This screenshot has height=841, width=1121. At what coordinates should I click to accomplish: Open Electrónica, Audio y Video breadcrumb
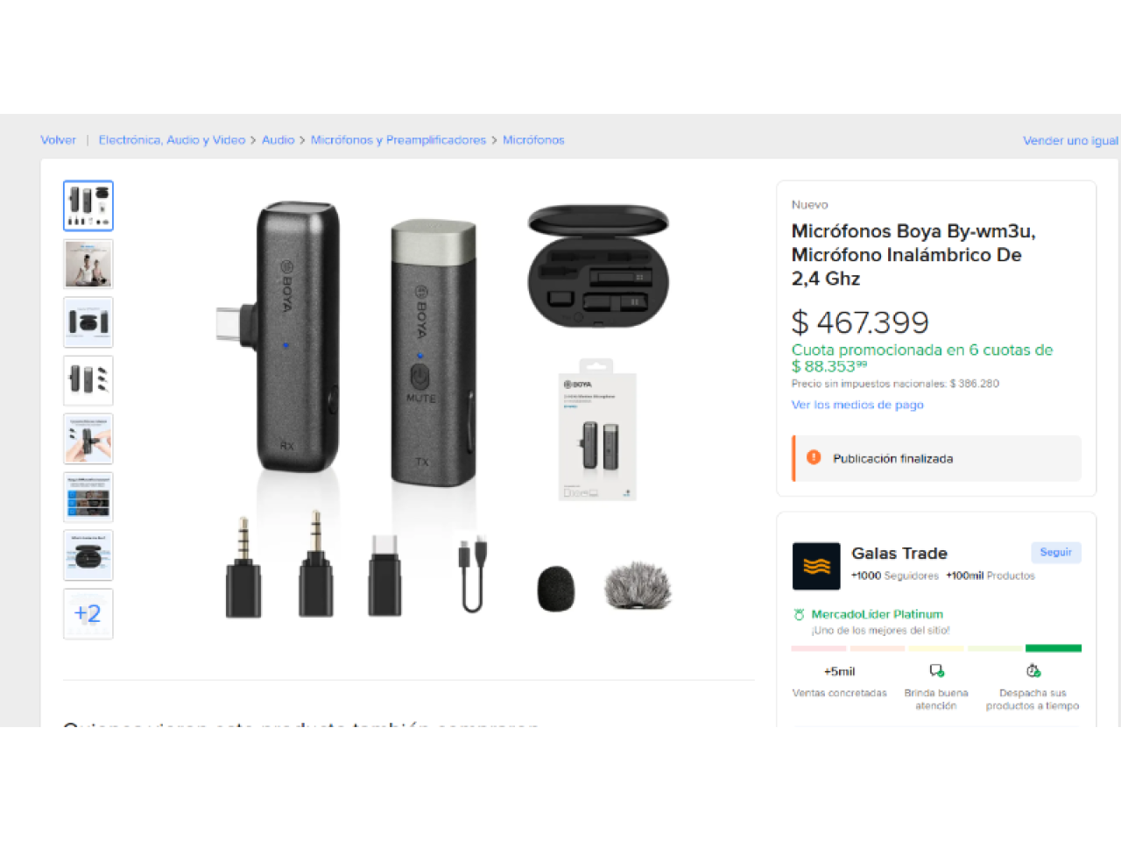point(172,140)
